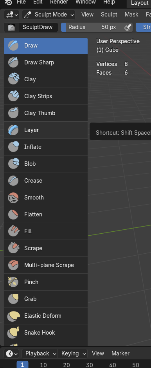Open the Keying dropdown menu

pos(72,353)
